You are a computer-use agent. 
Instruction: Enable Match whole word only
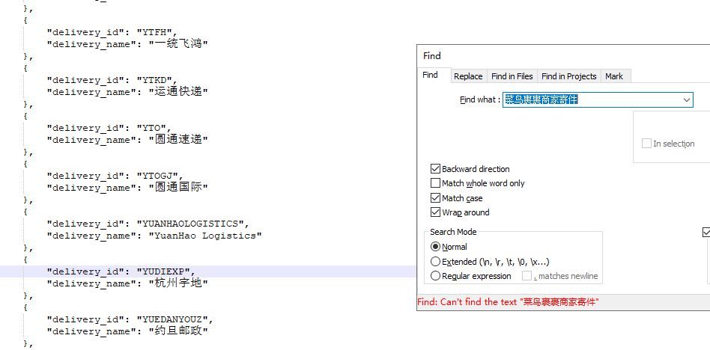pos(435,183)
